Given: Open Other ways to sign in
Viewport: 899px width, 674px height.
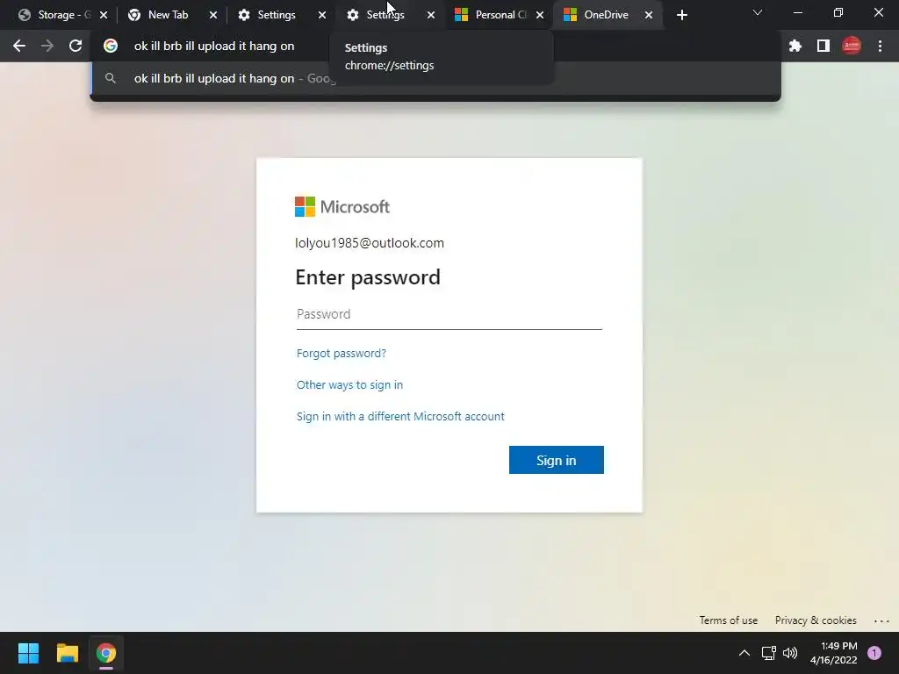Looking at the screenshot, I should click(x=349, y=384).
